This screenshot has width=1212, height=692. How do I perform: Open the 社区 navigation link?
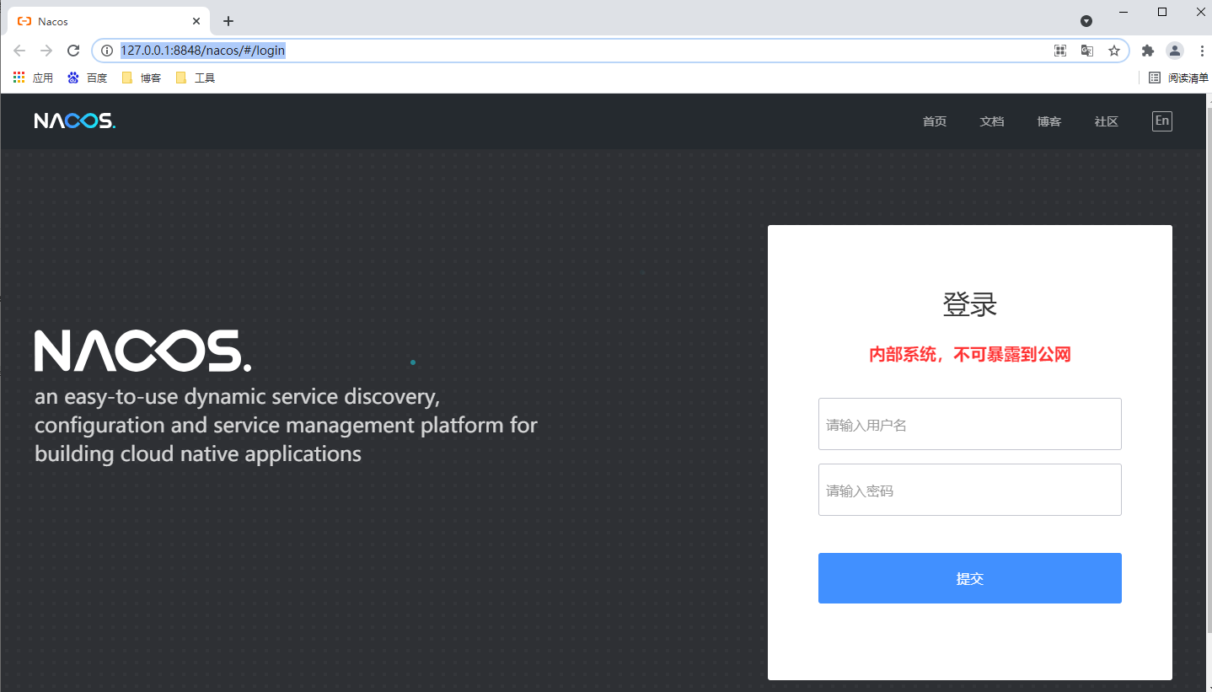1107,121
